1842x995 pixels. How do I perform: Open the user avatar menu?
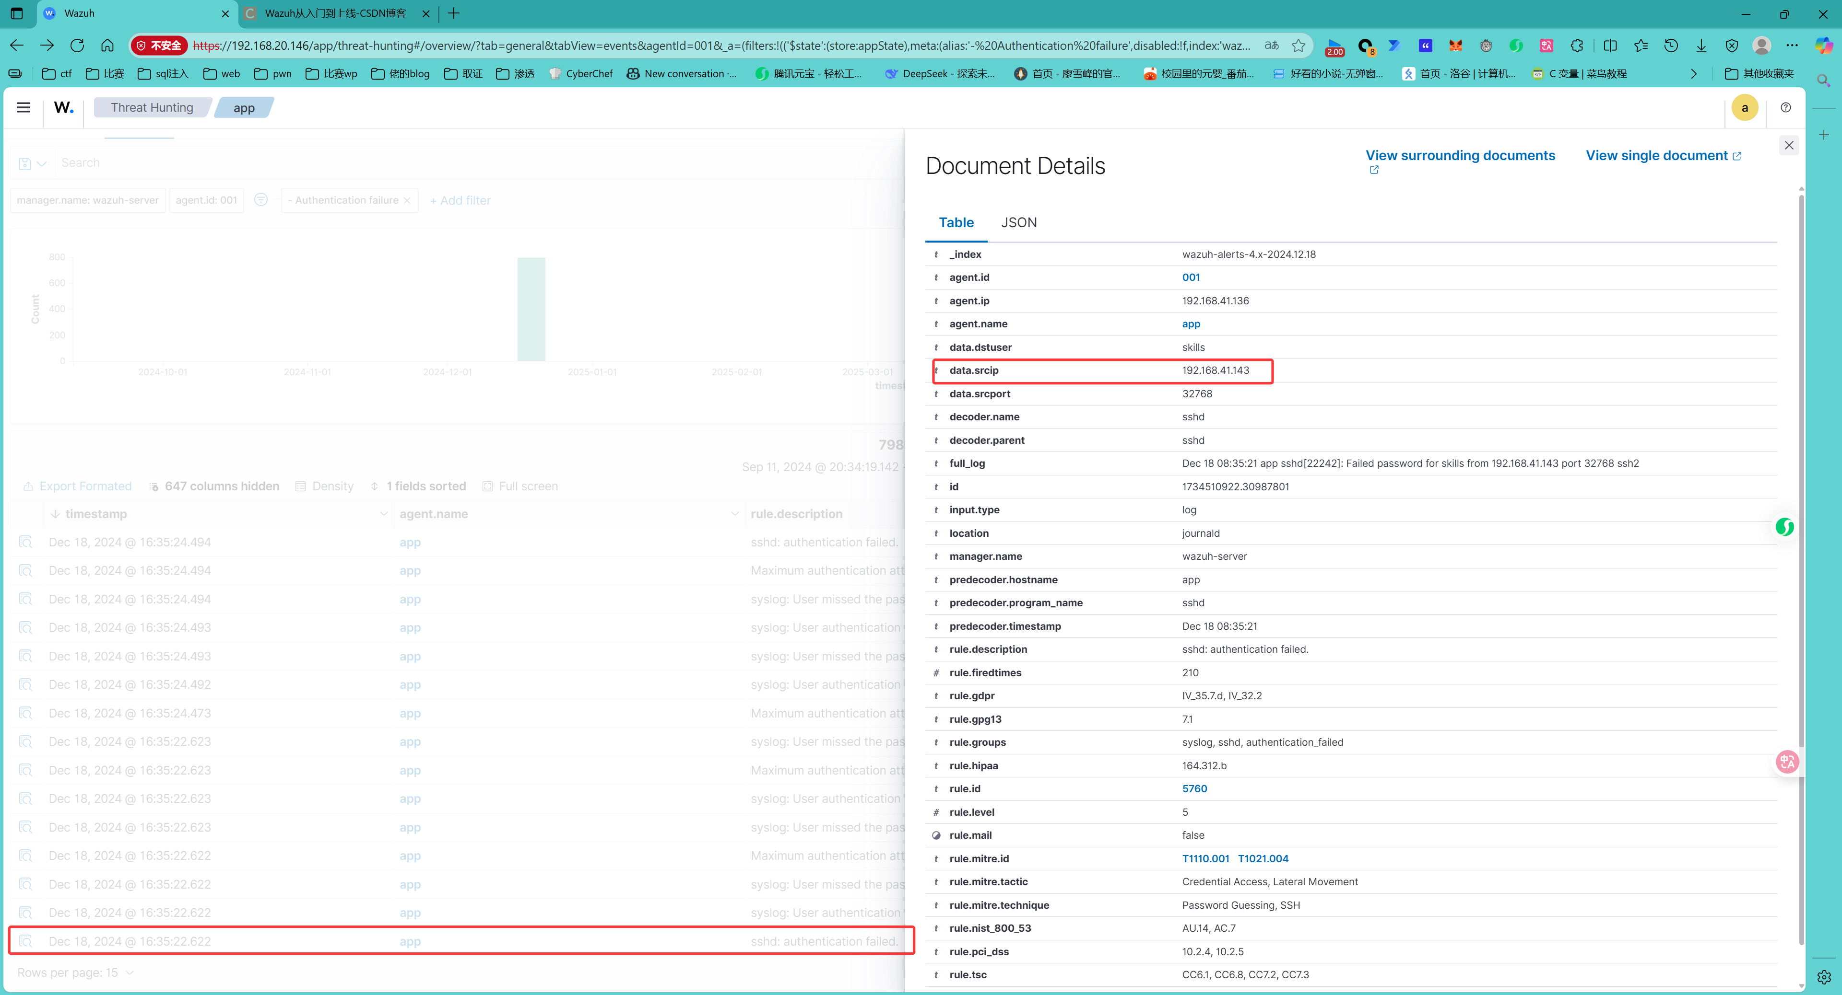coord(1744,107)
